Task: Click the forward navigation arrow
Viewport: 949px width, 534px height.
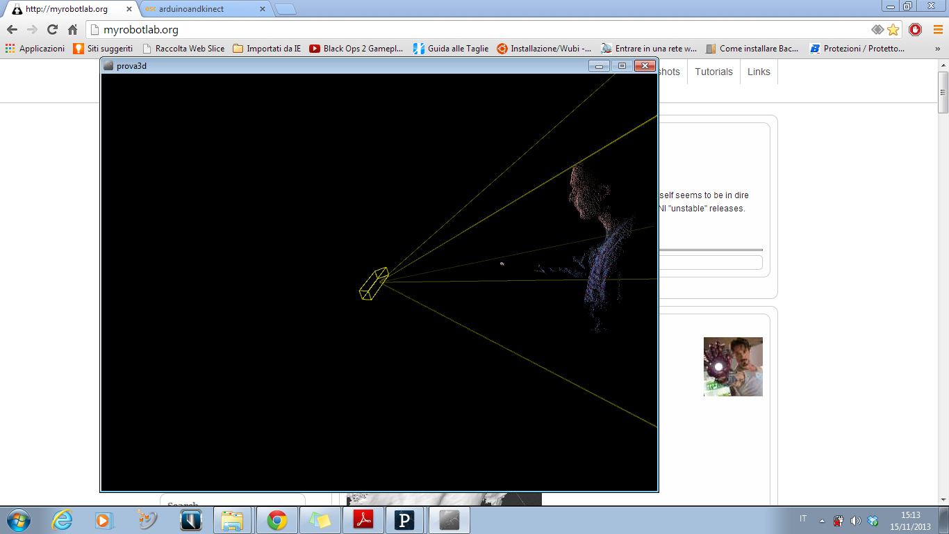Action: 32,30
